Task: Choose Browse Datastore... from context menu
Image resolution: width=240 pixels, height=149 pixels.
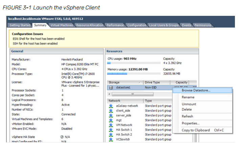Action: (202, 90)
